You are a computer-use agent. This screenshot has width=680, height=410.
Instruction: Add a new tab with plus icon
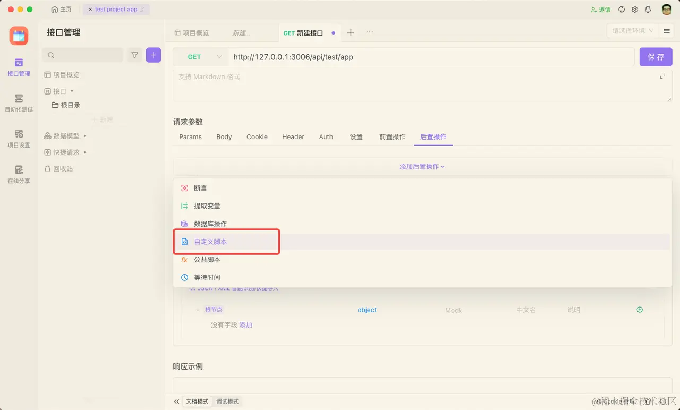[x=351, y=32]
